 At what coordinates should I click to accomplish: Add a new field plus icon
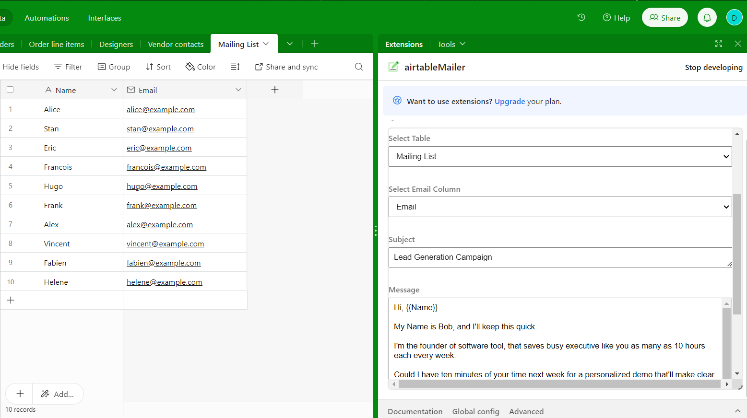275,90
